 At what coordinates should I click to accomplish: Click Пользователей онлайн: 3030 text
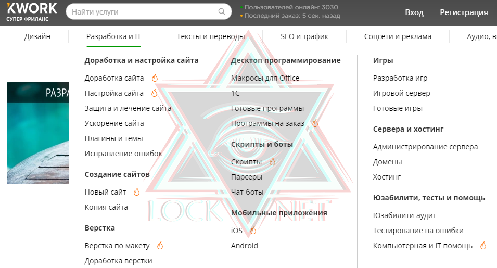(x=291, y=7)
